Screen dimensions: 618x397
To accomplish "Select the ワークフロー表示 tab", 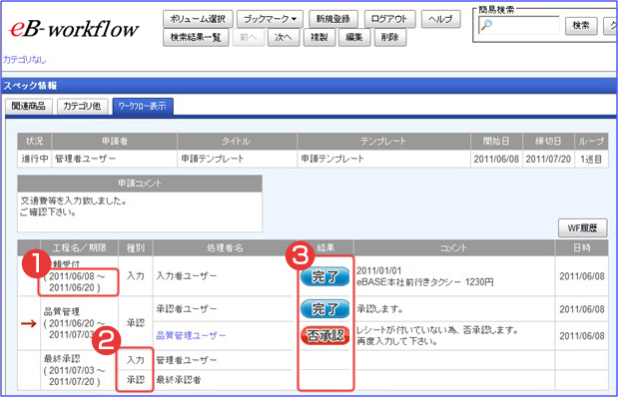I will click(x=143, y=107).
